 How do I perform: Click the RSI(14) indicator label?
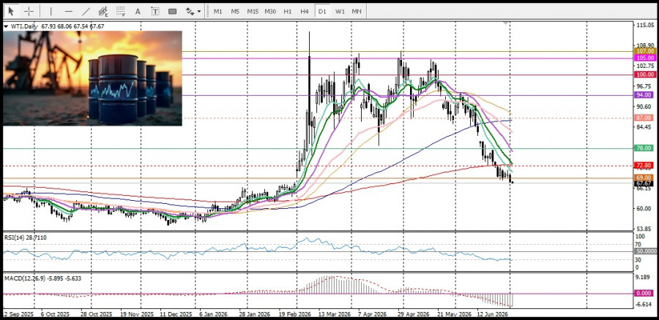(26, 237)
